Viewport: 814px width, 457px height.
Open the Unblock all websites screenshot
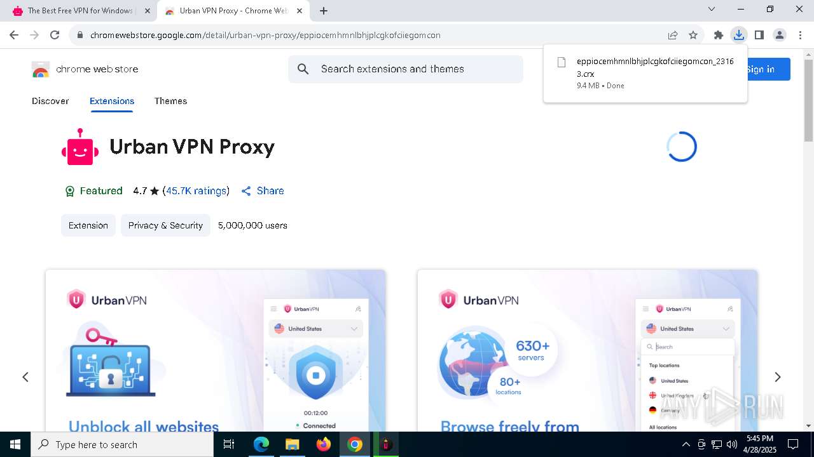click(216, 350)
